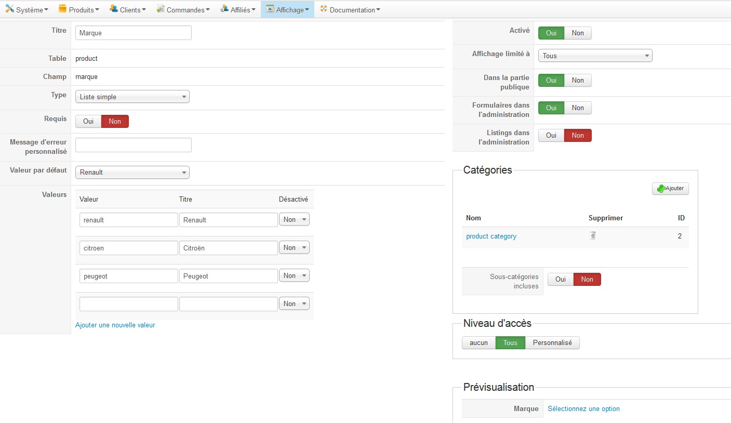
Task: Click the Affiliés icon
Action: coord(224,9)
